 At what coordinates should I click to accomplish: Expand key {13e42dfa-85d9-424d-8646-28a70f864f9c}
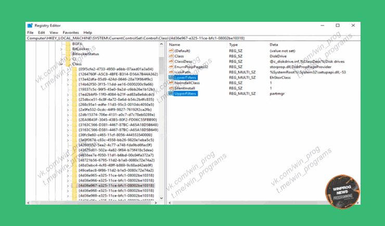pyautogui.click(x=68, y=79)
